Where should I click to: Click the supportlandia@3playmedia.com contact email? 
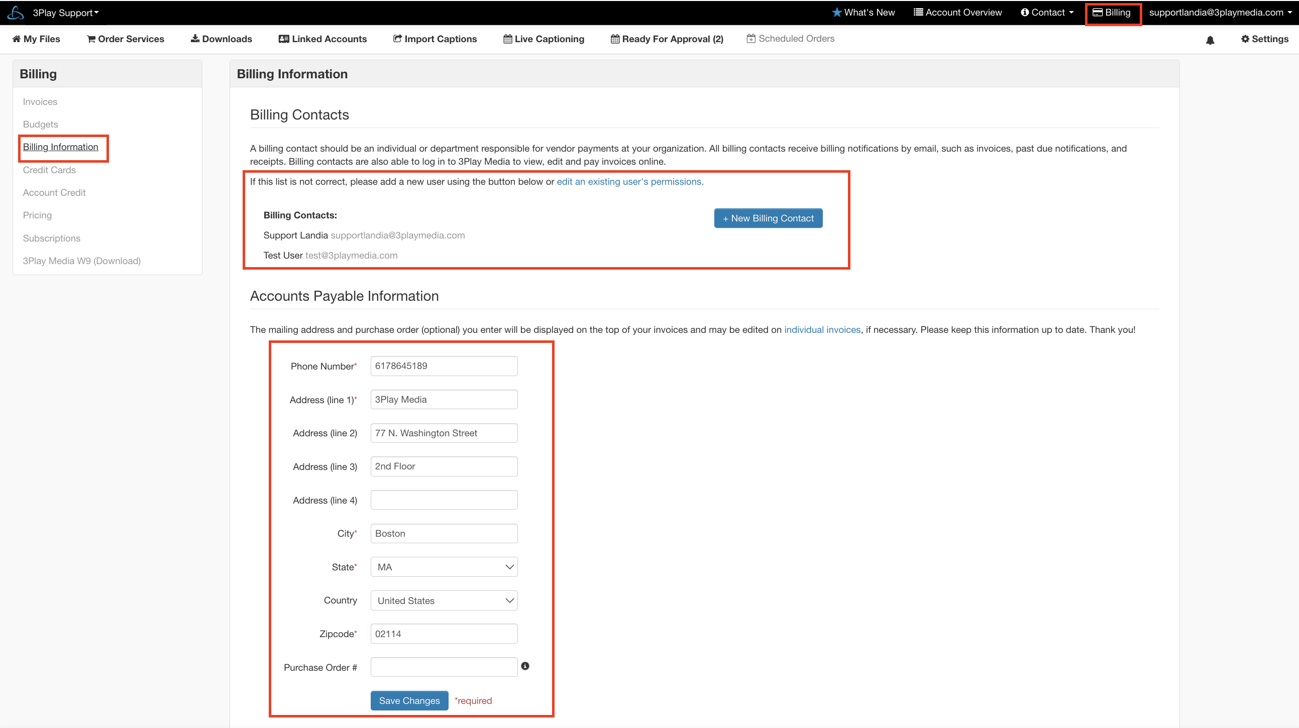(398, 235)
